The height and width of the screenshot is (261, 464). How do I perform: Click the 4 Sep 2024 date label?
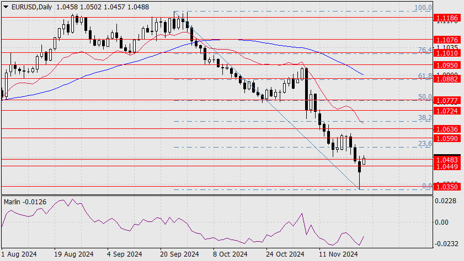[125, 254]
